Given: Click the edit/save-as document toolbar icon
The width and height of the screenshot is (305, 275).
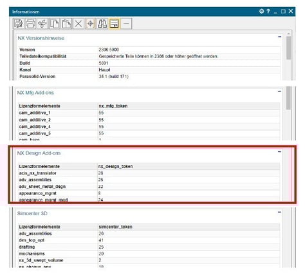Looking at the screenshot, I should (x=19, y=23).
